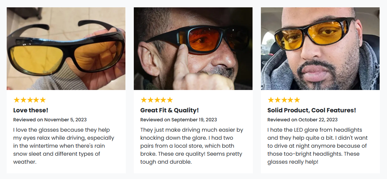The width and height of the screenshot is (387, 179).
Task: Click the fifth star above 'Solid Product, Cool Features!'
Action: 297,100
